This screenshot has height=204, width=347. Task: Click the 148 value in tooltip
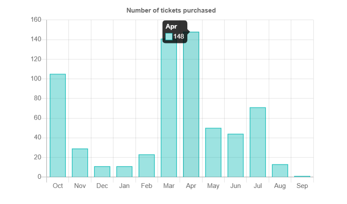pyautogui.click(x=179, y=37)
